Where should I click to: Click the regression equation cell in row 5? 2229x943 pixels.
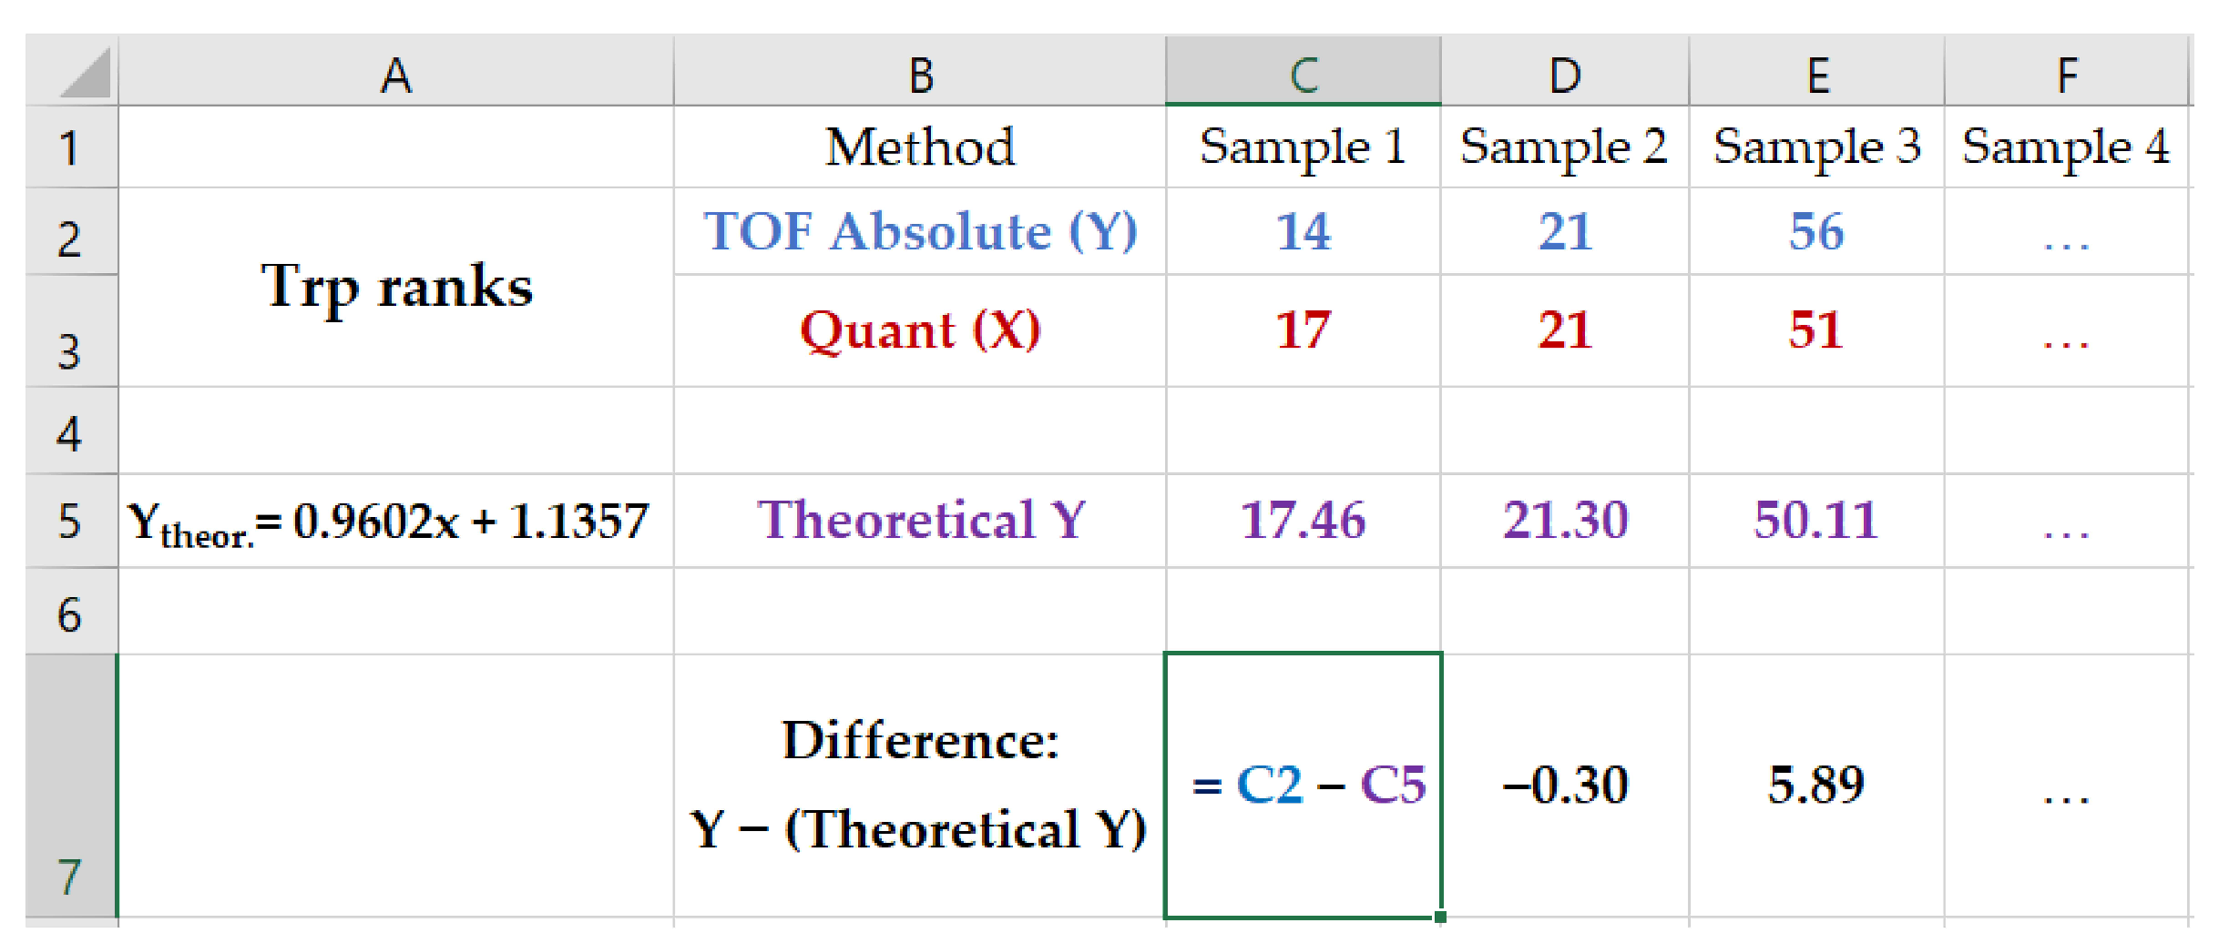pyautogui.click(x=395, y=521)
